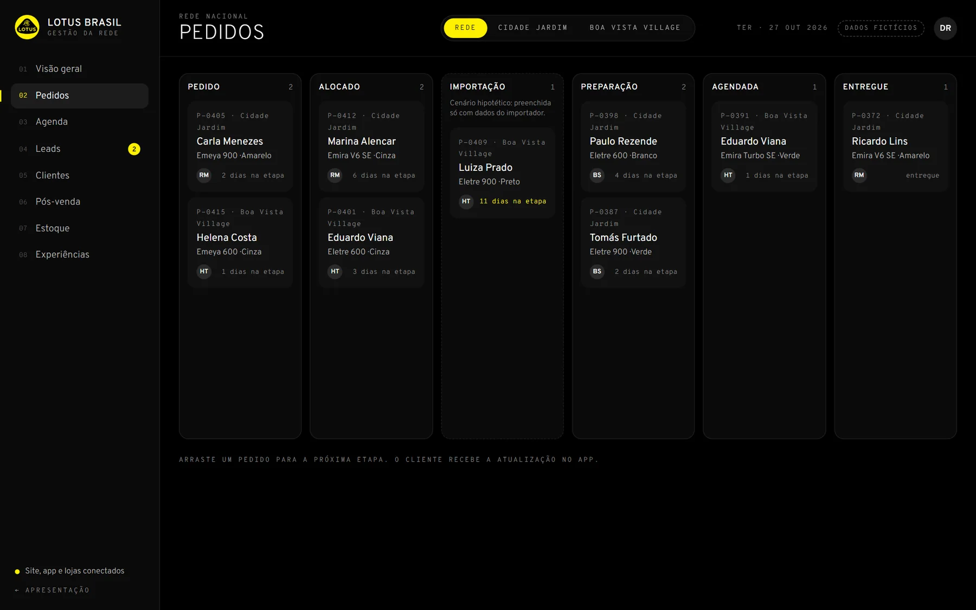Screen dimensions: 976x610
Task: Click the Lotus logo icon in sidebar
Action: 27,27
